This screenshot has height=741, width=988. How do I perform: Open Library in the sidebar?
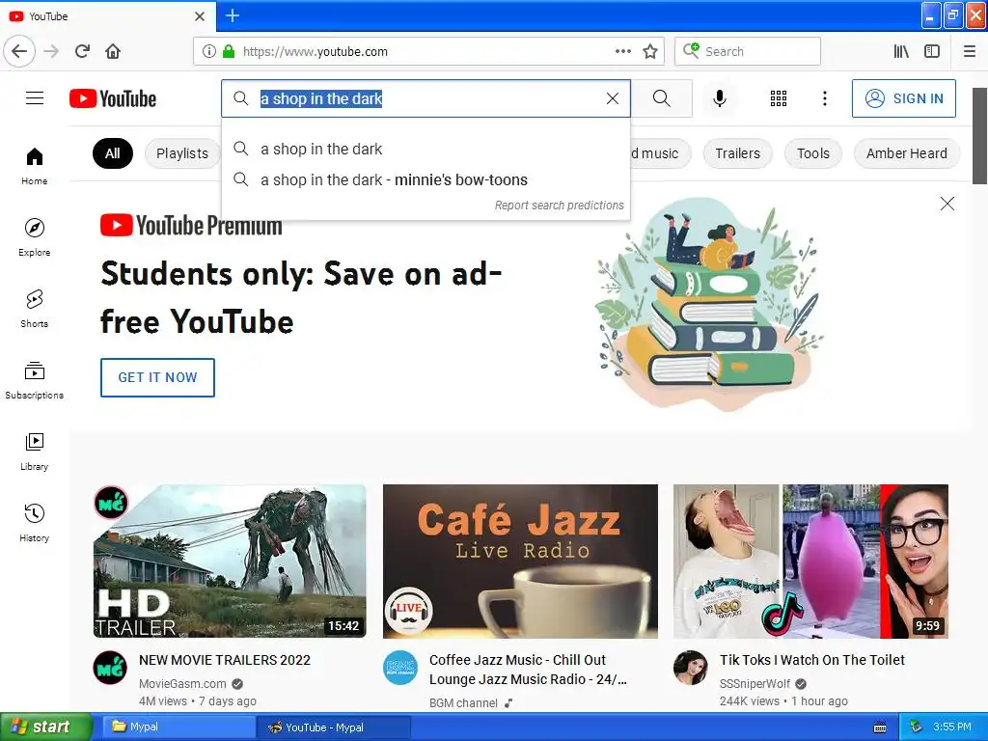click(35, 452)
